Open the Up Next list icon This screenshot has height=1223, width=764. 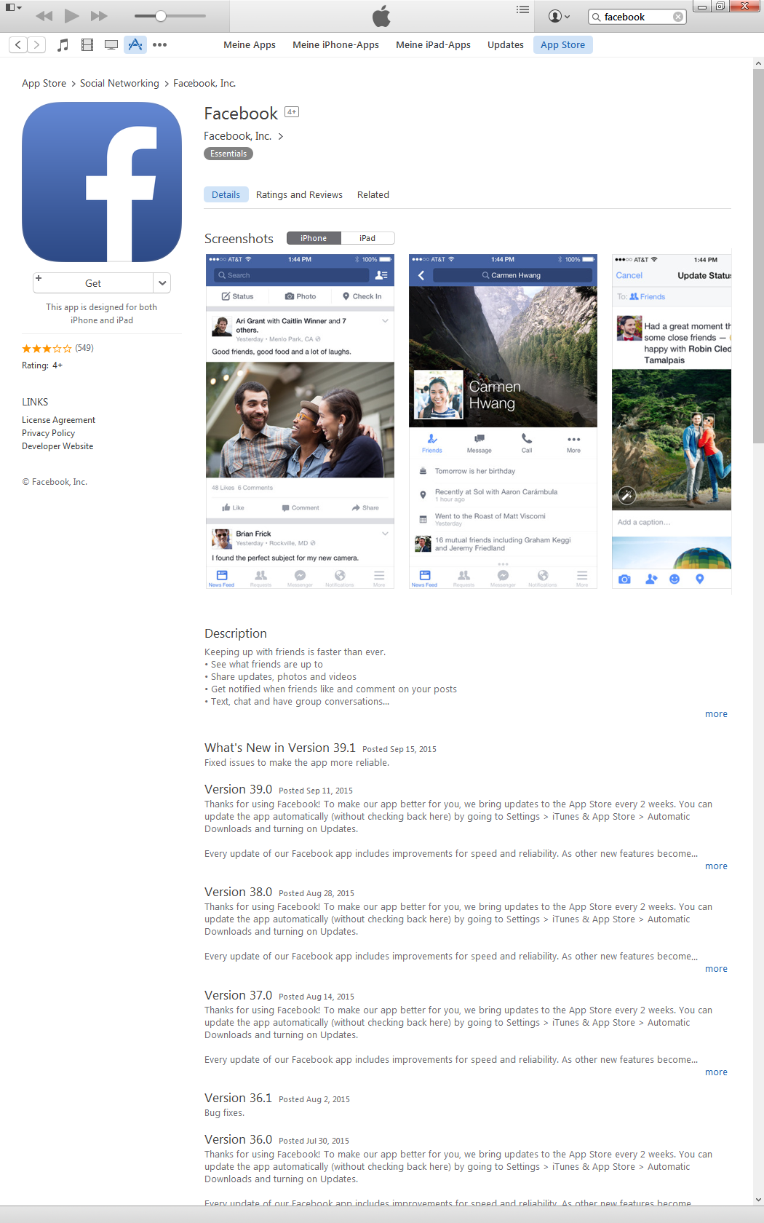pyautogui.click(x=522, y=9)
